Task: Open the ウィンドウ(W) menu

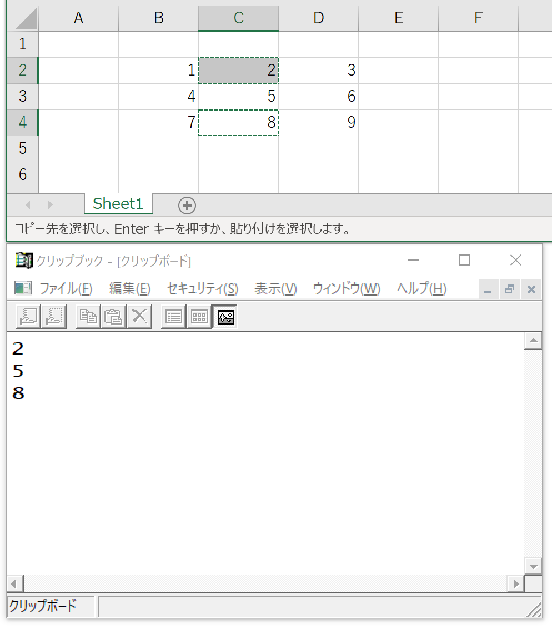Action: click(x=347, y=289)
